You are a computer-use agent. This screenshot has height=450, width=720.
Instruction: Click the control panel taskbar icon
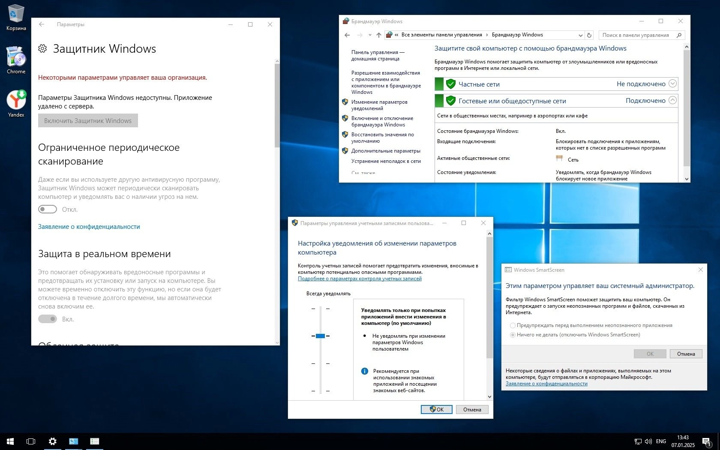pos(74,441)
